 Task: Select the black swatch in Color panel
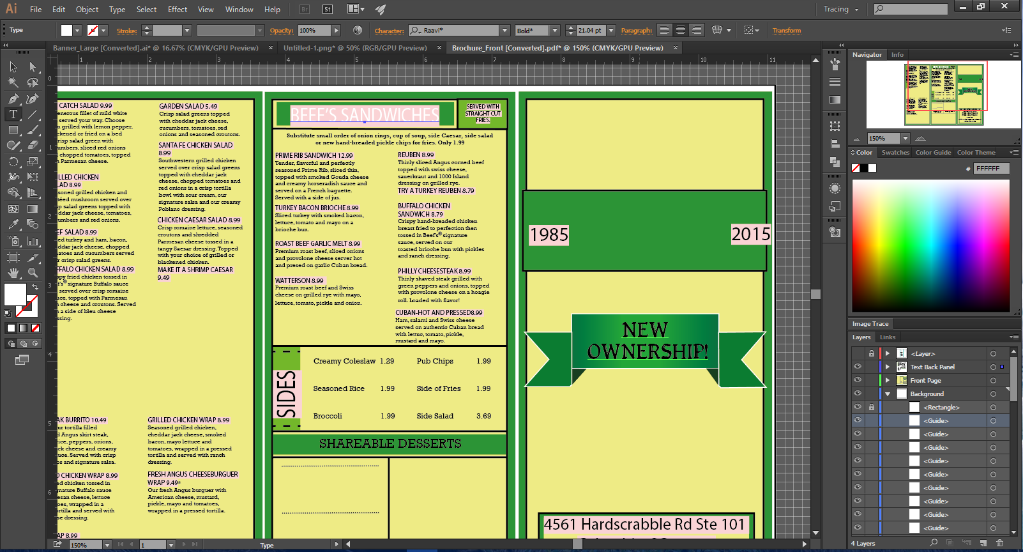click(x=864, y=168)
